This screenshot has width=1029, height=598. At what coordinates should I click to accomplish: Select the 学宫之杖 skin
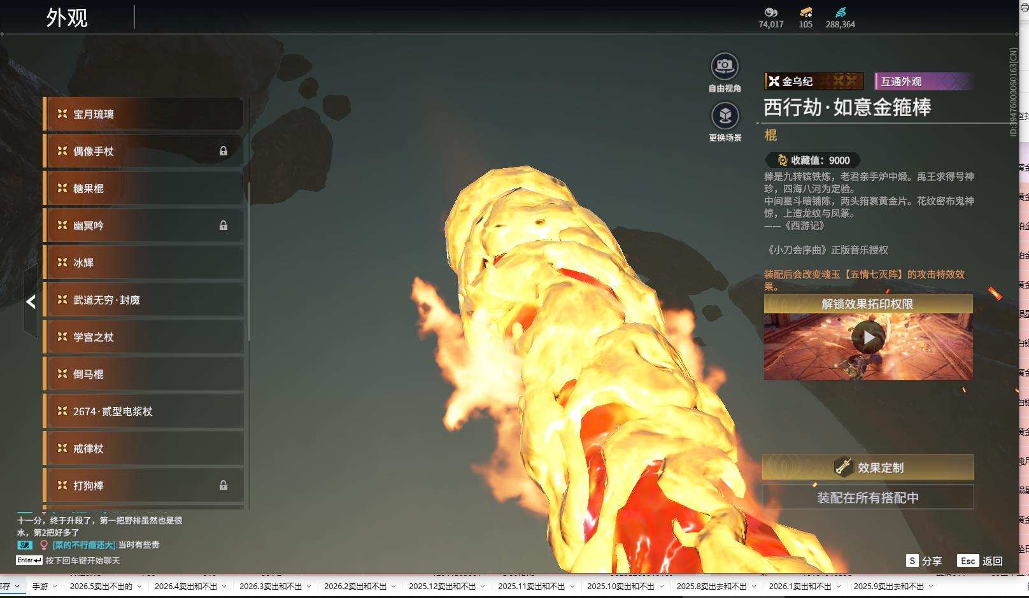coord(143,337)
